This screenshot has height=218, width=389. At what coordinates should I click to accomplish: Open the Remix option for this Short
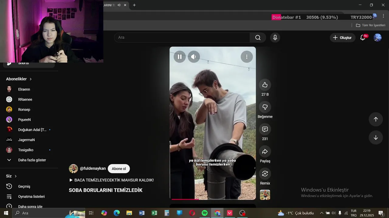(265, 173)
